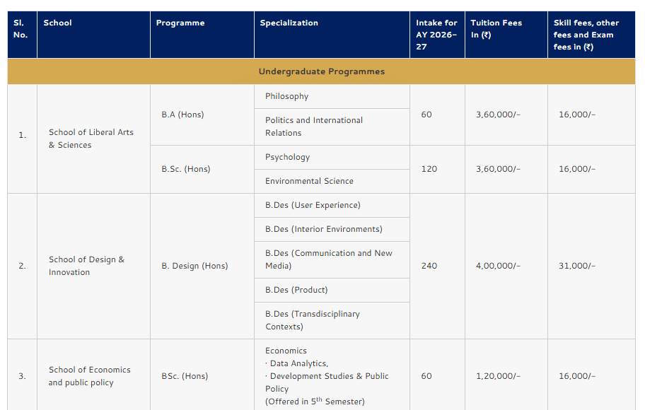The height and width of the screenshot is (410, 645).
Task: Select School of Design & Innovation cell
Action: tap(86, 266)
